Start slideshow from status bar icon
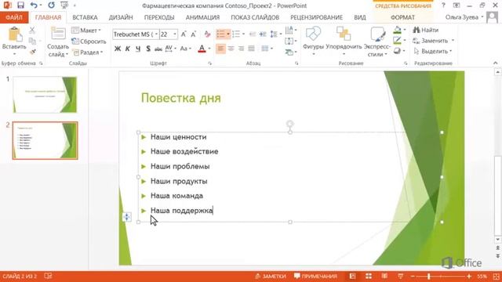502x282 pixels. coord(400,276)
